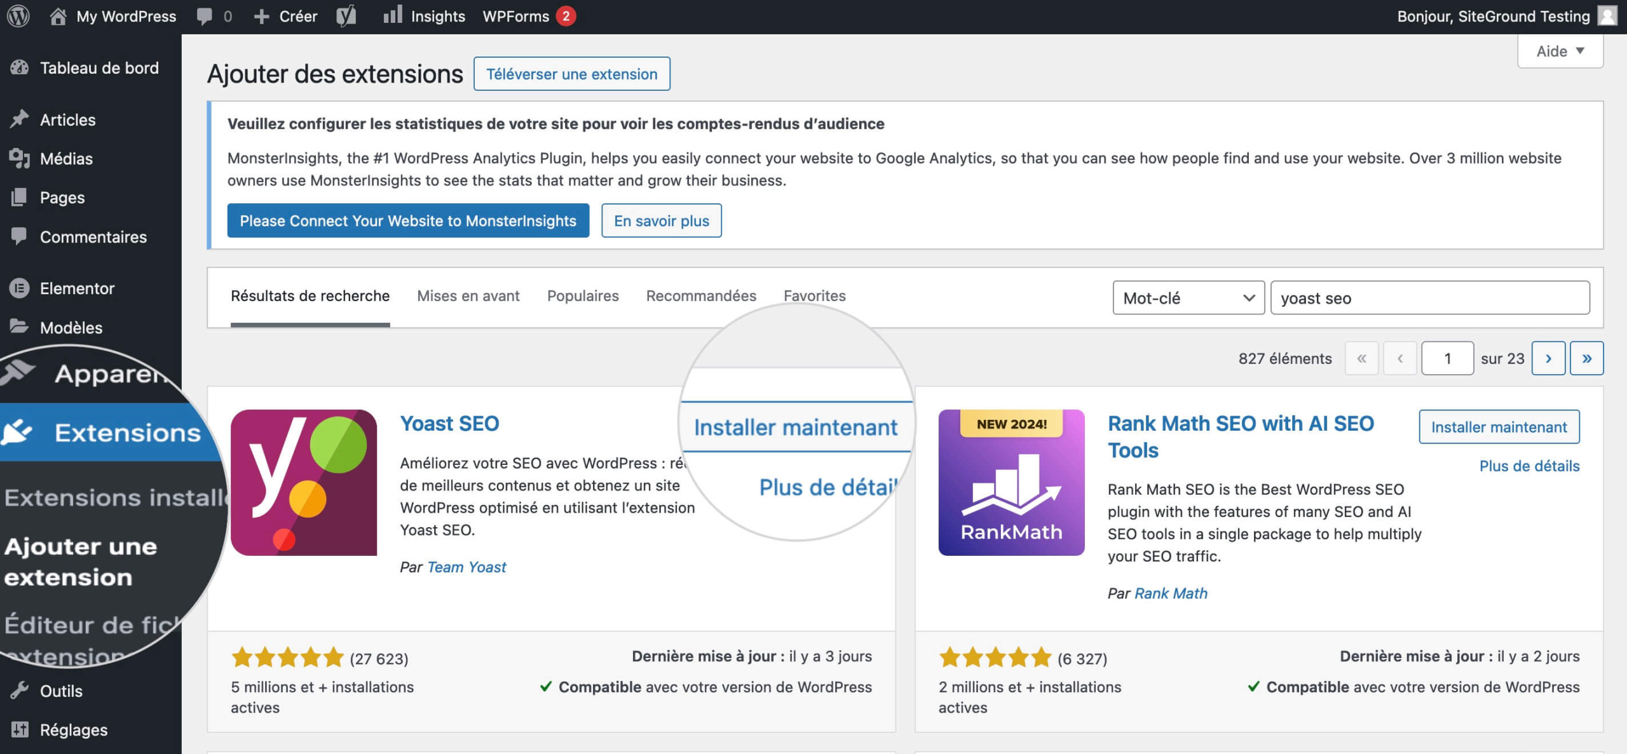Open Rank Math SEO with AI SEO Tools title
This screenshot has width=1627, height=754.
coord(1241,436)
